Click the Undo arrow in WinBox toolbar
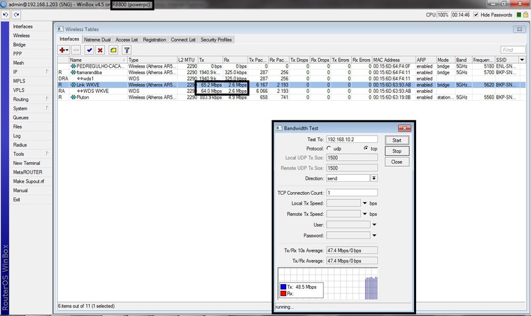The width and height of the screenshot is (531, 316). click(x=5, y=14)
